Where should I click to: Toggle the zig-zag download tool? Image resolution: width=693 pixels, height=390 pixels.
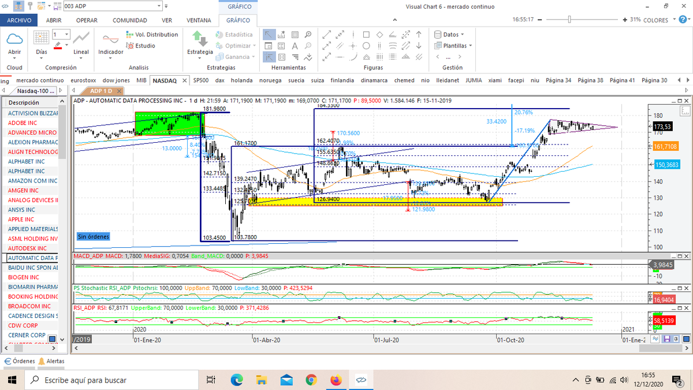[x=308, y=57]
